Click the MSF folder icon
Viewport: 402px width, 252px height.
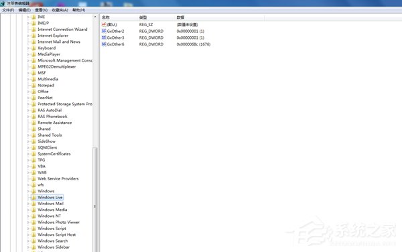[33, 73]
